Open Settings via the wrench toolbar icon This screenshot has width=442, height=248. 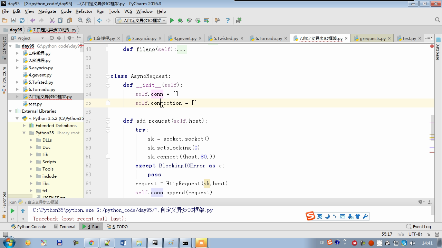click(x=217, y=21)
